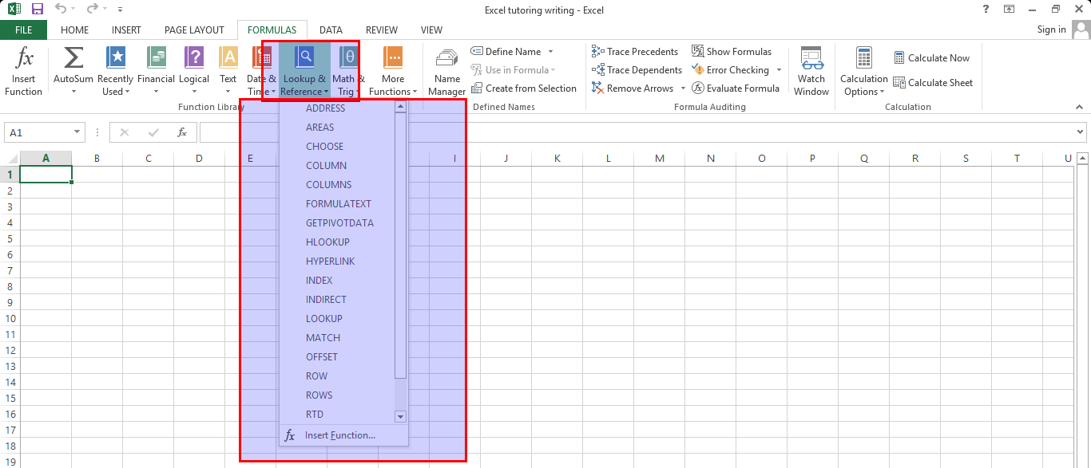Toggle Show Formulas mode
Image resolution: width=1091 pixels, height=468 pixels.
click(x=732, y=52)
